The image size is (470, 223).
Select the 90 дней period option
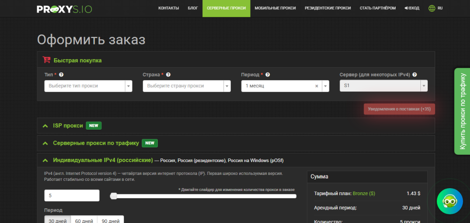pos(111,221)
